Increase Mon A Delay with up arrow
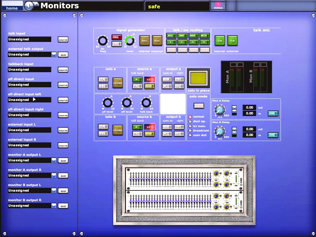Viewport: 316px width, 237px height. [234, 107]
